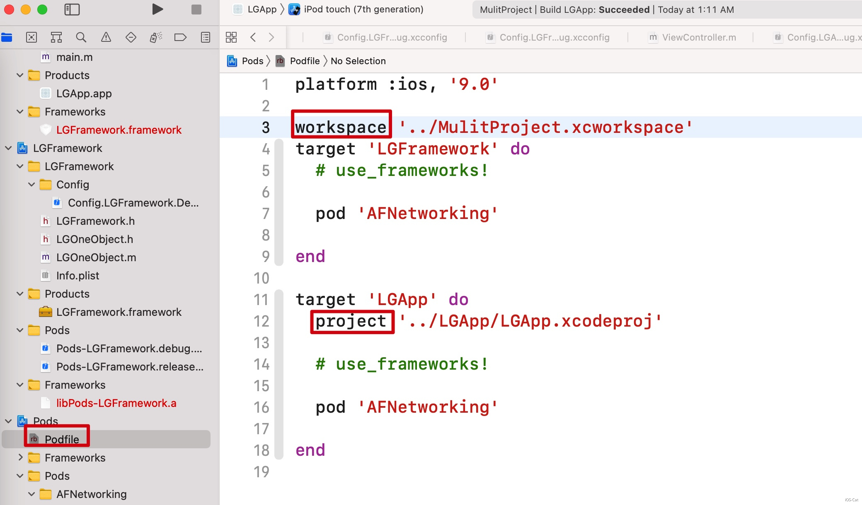Expand the Frameworks folder under Pods
The height and width of the screenshot is (505, 862).
(x=20, y=458)
